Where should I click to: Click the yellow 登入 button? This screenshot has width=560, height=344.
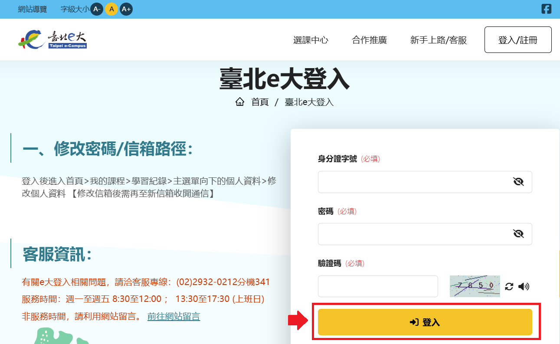(425, 322)
